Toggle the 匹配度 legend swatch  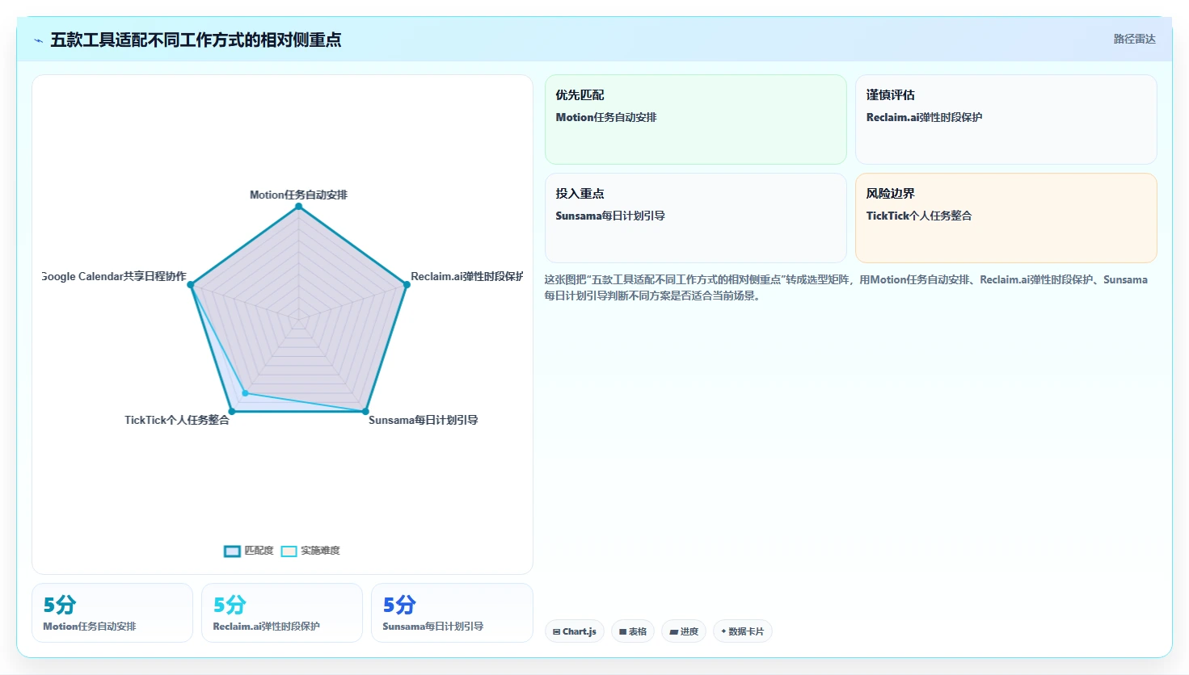coord(232,551)
